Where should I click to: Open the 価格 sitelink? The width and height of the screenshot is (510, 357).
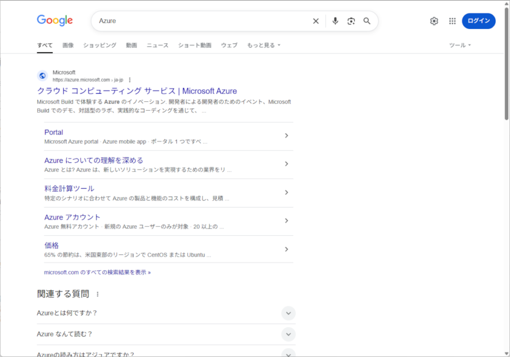pos(51,246)
